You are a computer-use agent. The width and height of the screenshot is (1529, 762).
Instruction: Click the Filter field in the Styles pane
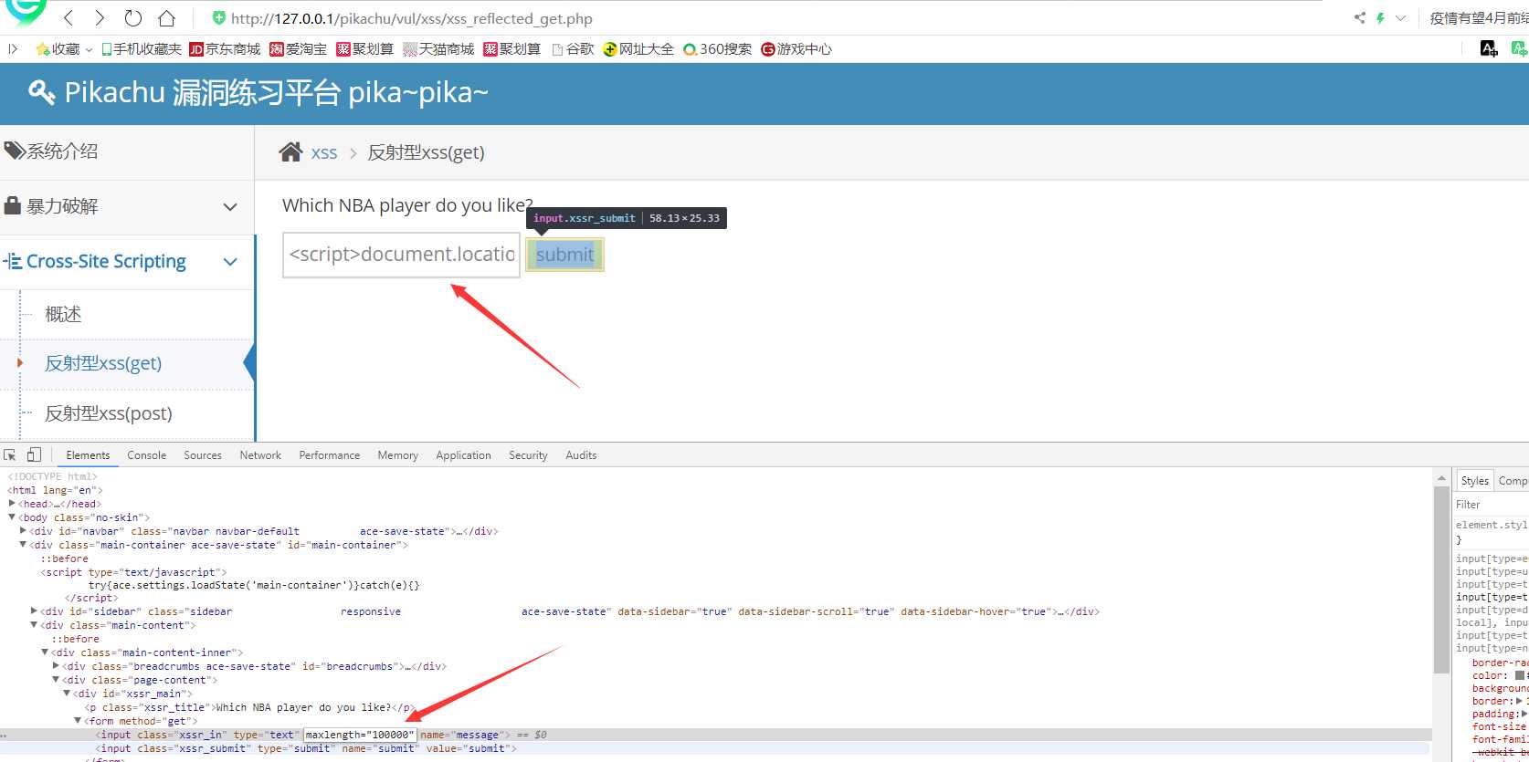tap(1491, 505)
